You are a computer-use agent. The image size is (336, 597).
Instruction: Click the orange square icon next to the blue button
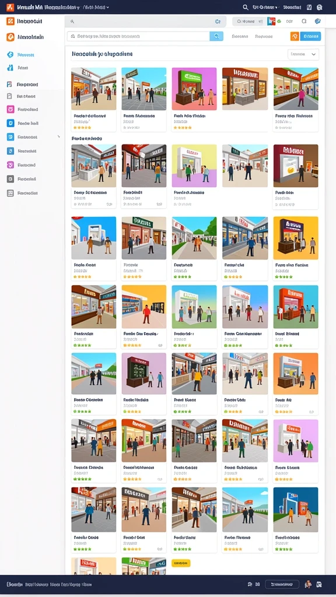(295, 36)
